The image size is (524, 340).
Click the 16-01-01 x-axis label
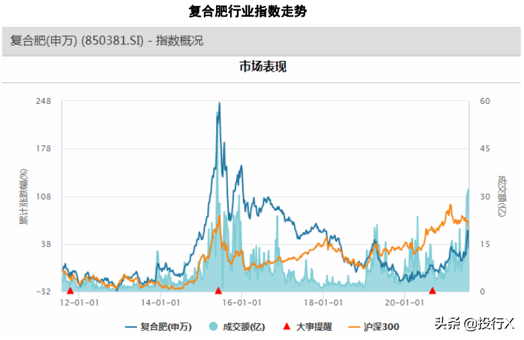point(242,303)
